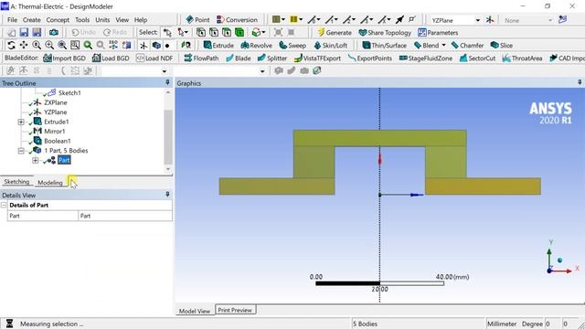
Task: Click the Point tool
Action: point(197,20)
